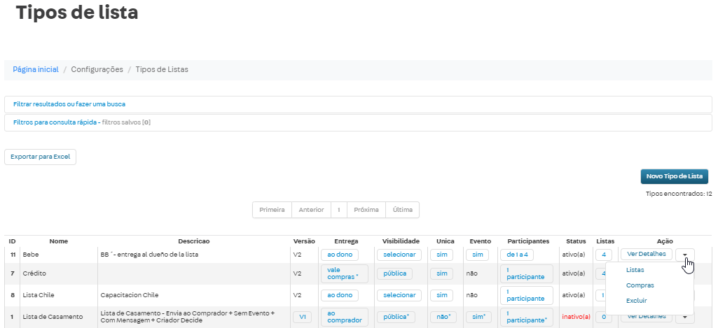Jump to the Primeira page
This screenshot has height=328, width=718.
tap(272, 210)
